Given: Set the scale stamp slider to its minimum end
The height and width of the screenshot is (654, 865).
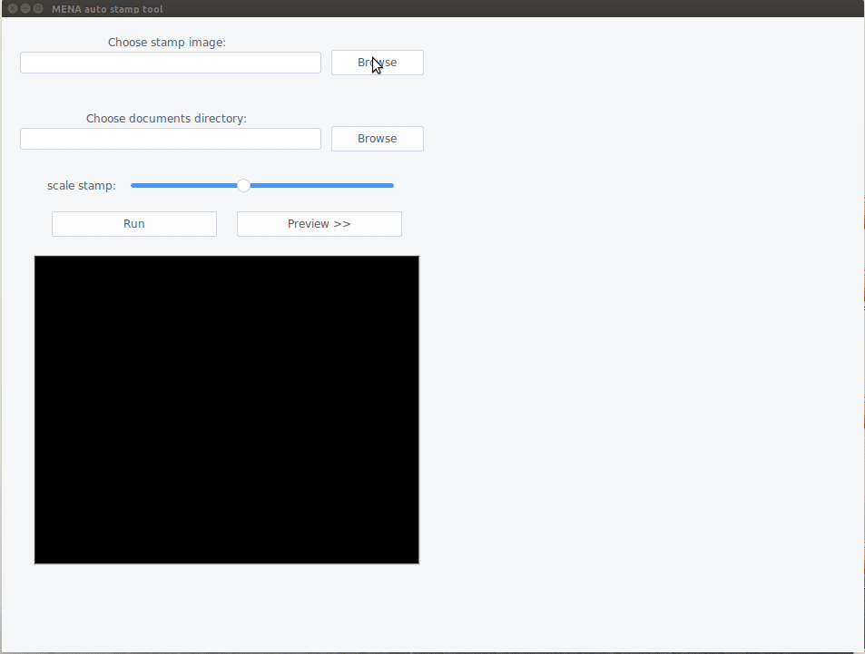Looking at the screenshot, I should 133,185.
